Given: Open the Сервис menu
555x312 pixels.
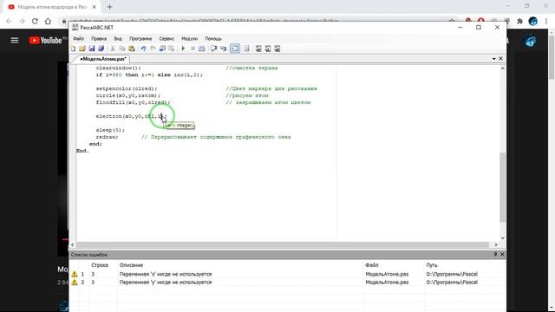Looking at the screenshot, I should (x=166, y=38).
